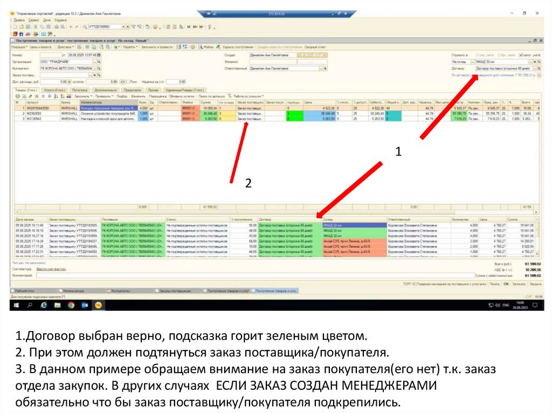The image size is (552, 413).
Task: Toggle the Ручн. checkbox
Action: [128, 82]
